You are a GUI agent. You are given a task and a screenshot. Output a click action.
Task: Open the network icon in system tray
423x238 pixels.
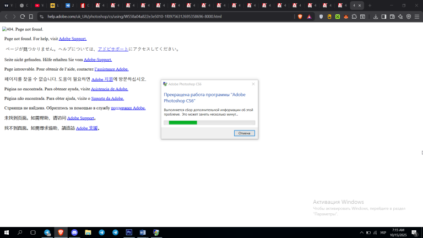375,232
